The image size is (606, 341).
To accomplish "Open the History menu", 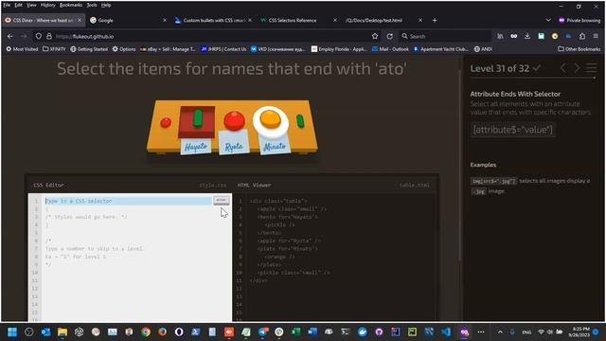I will (48, 5).
